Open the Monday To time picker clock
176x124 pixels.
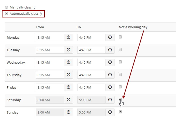click(110, 37)
